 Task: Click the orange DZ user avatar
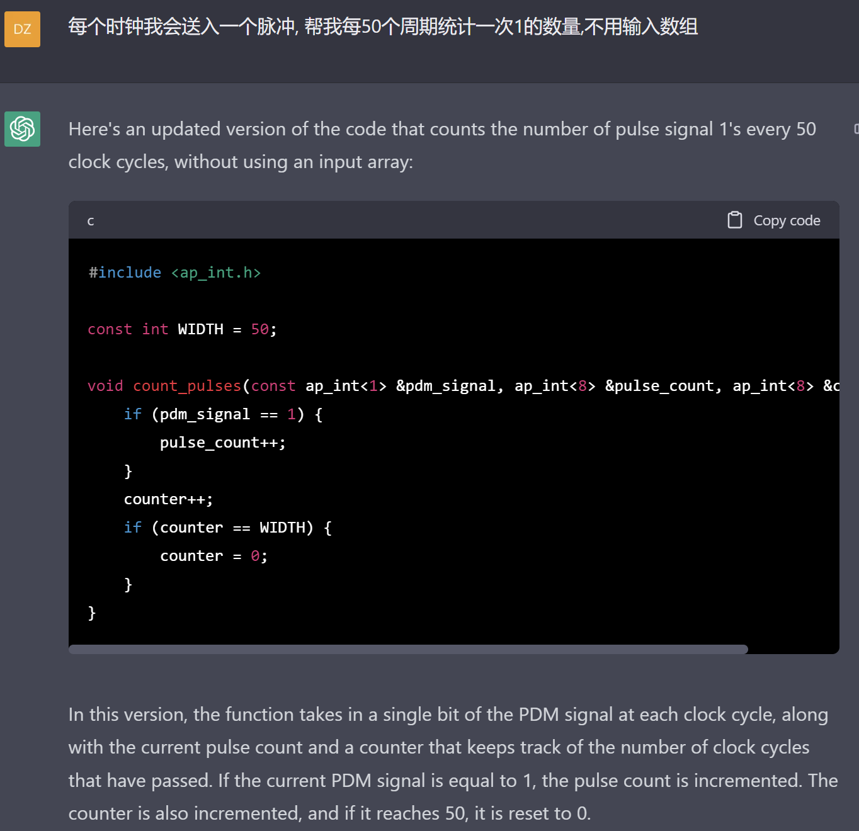[x=22, y=29]
